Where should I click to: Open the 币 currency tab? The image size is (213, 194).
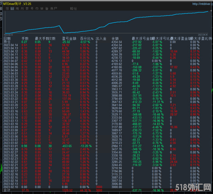click(37, 8)
